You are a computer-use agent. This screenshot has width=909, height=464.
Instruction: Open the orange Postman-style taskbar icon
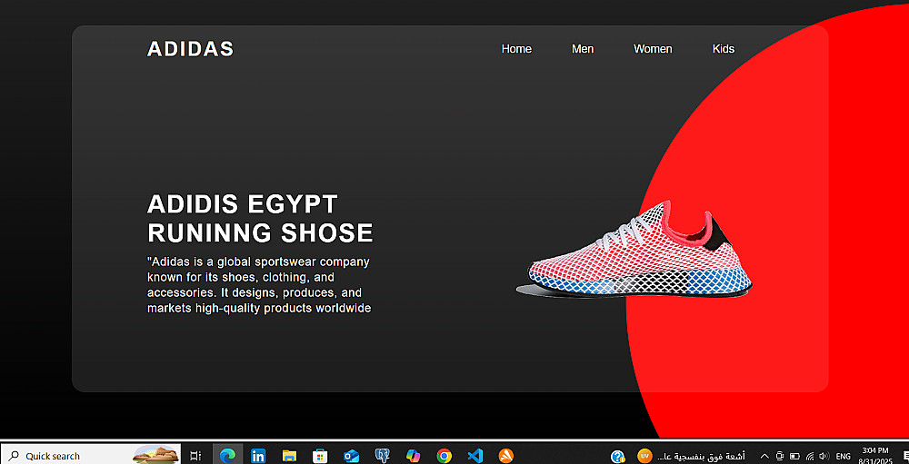pyautogui.click(x=506, y=456)
